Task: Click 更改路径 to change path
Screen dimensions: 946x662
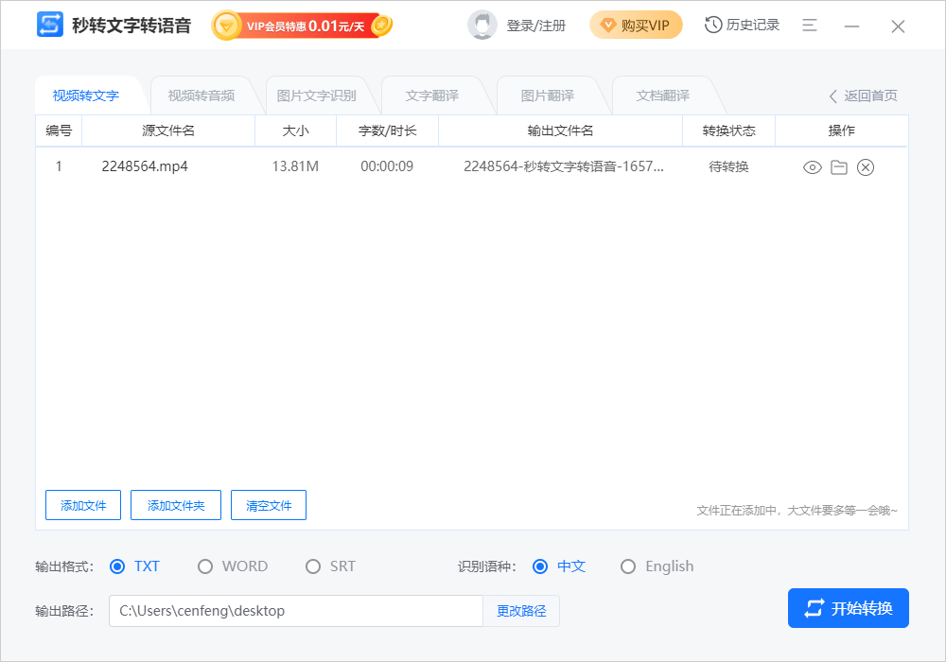Action: click(521, 611)
